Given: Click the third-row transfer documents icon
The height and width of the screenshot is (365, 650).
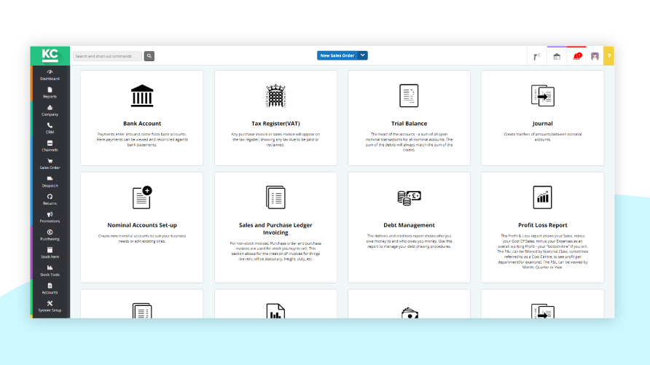Looking at the screenshot, I should click(543, 311).
